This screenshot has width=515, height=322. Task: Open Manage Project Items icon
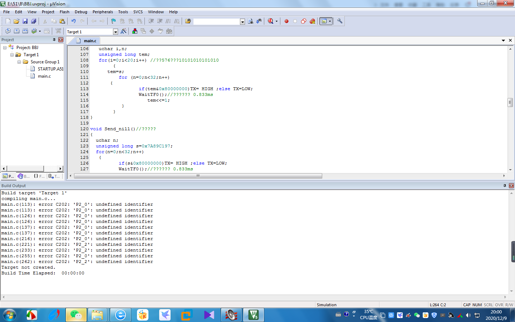[134, 31]
